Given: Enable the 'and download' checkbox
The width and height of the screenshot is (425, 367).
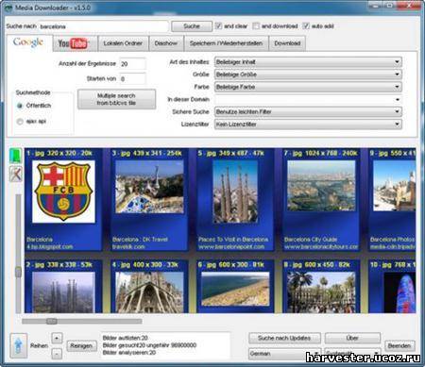Looking at the screenshot, I should pos(256,25).
